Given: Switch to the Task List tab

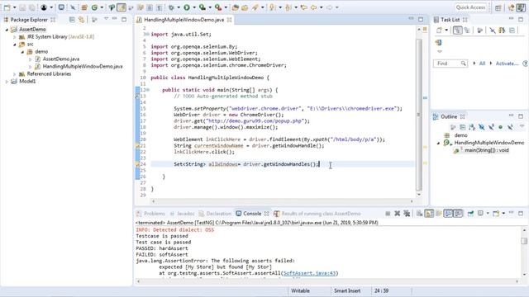Looking at the screenshot, I should pyautogui.click(x=450, y=20).
